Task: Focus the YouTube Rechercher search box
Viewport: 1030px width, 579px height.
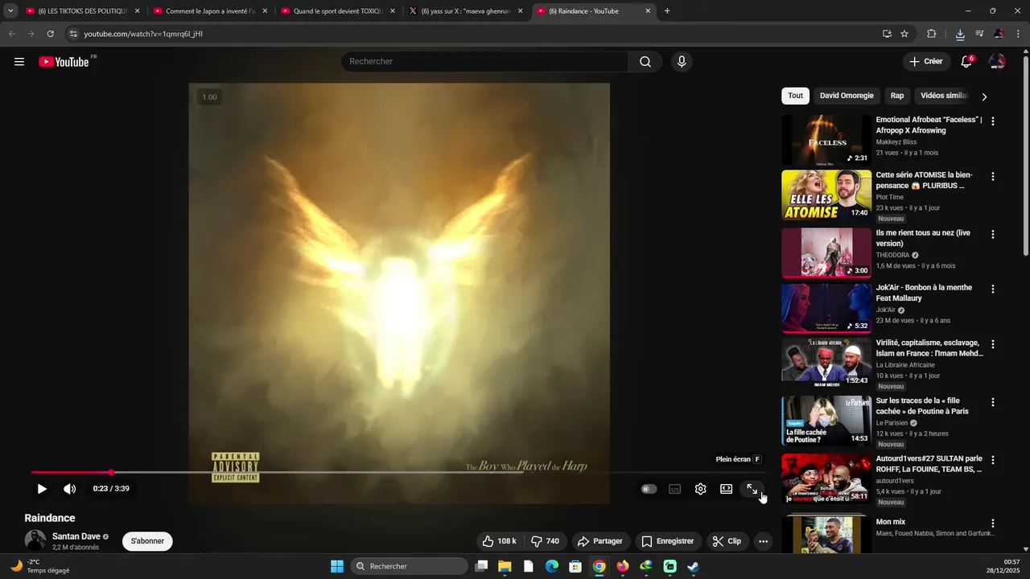Action: tap(485, 62)
